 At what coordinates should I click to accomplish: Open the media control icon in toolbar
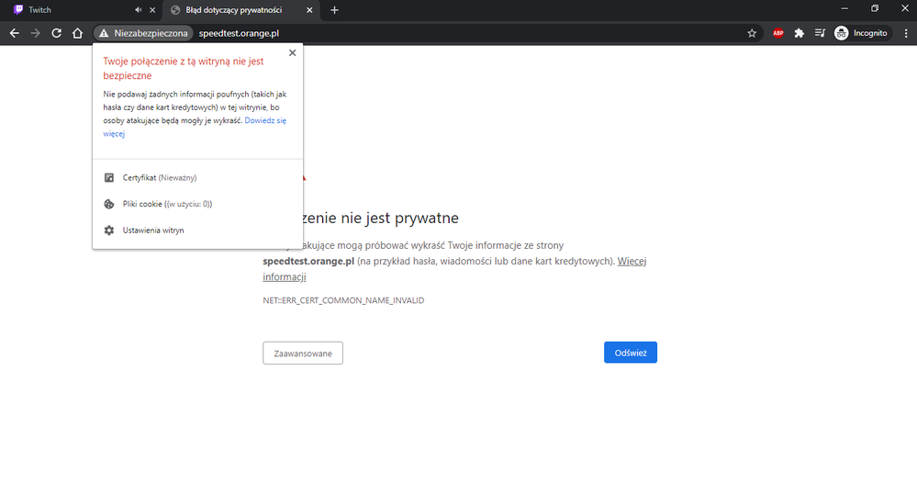[x=818, y=33]
